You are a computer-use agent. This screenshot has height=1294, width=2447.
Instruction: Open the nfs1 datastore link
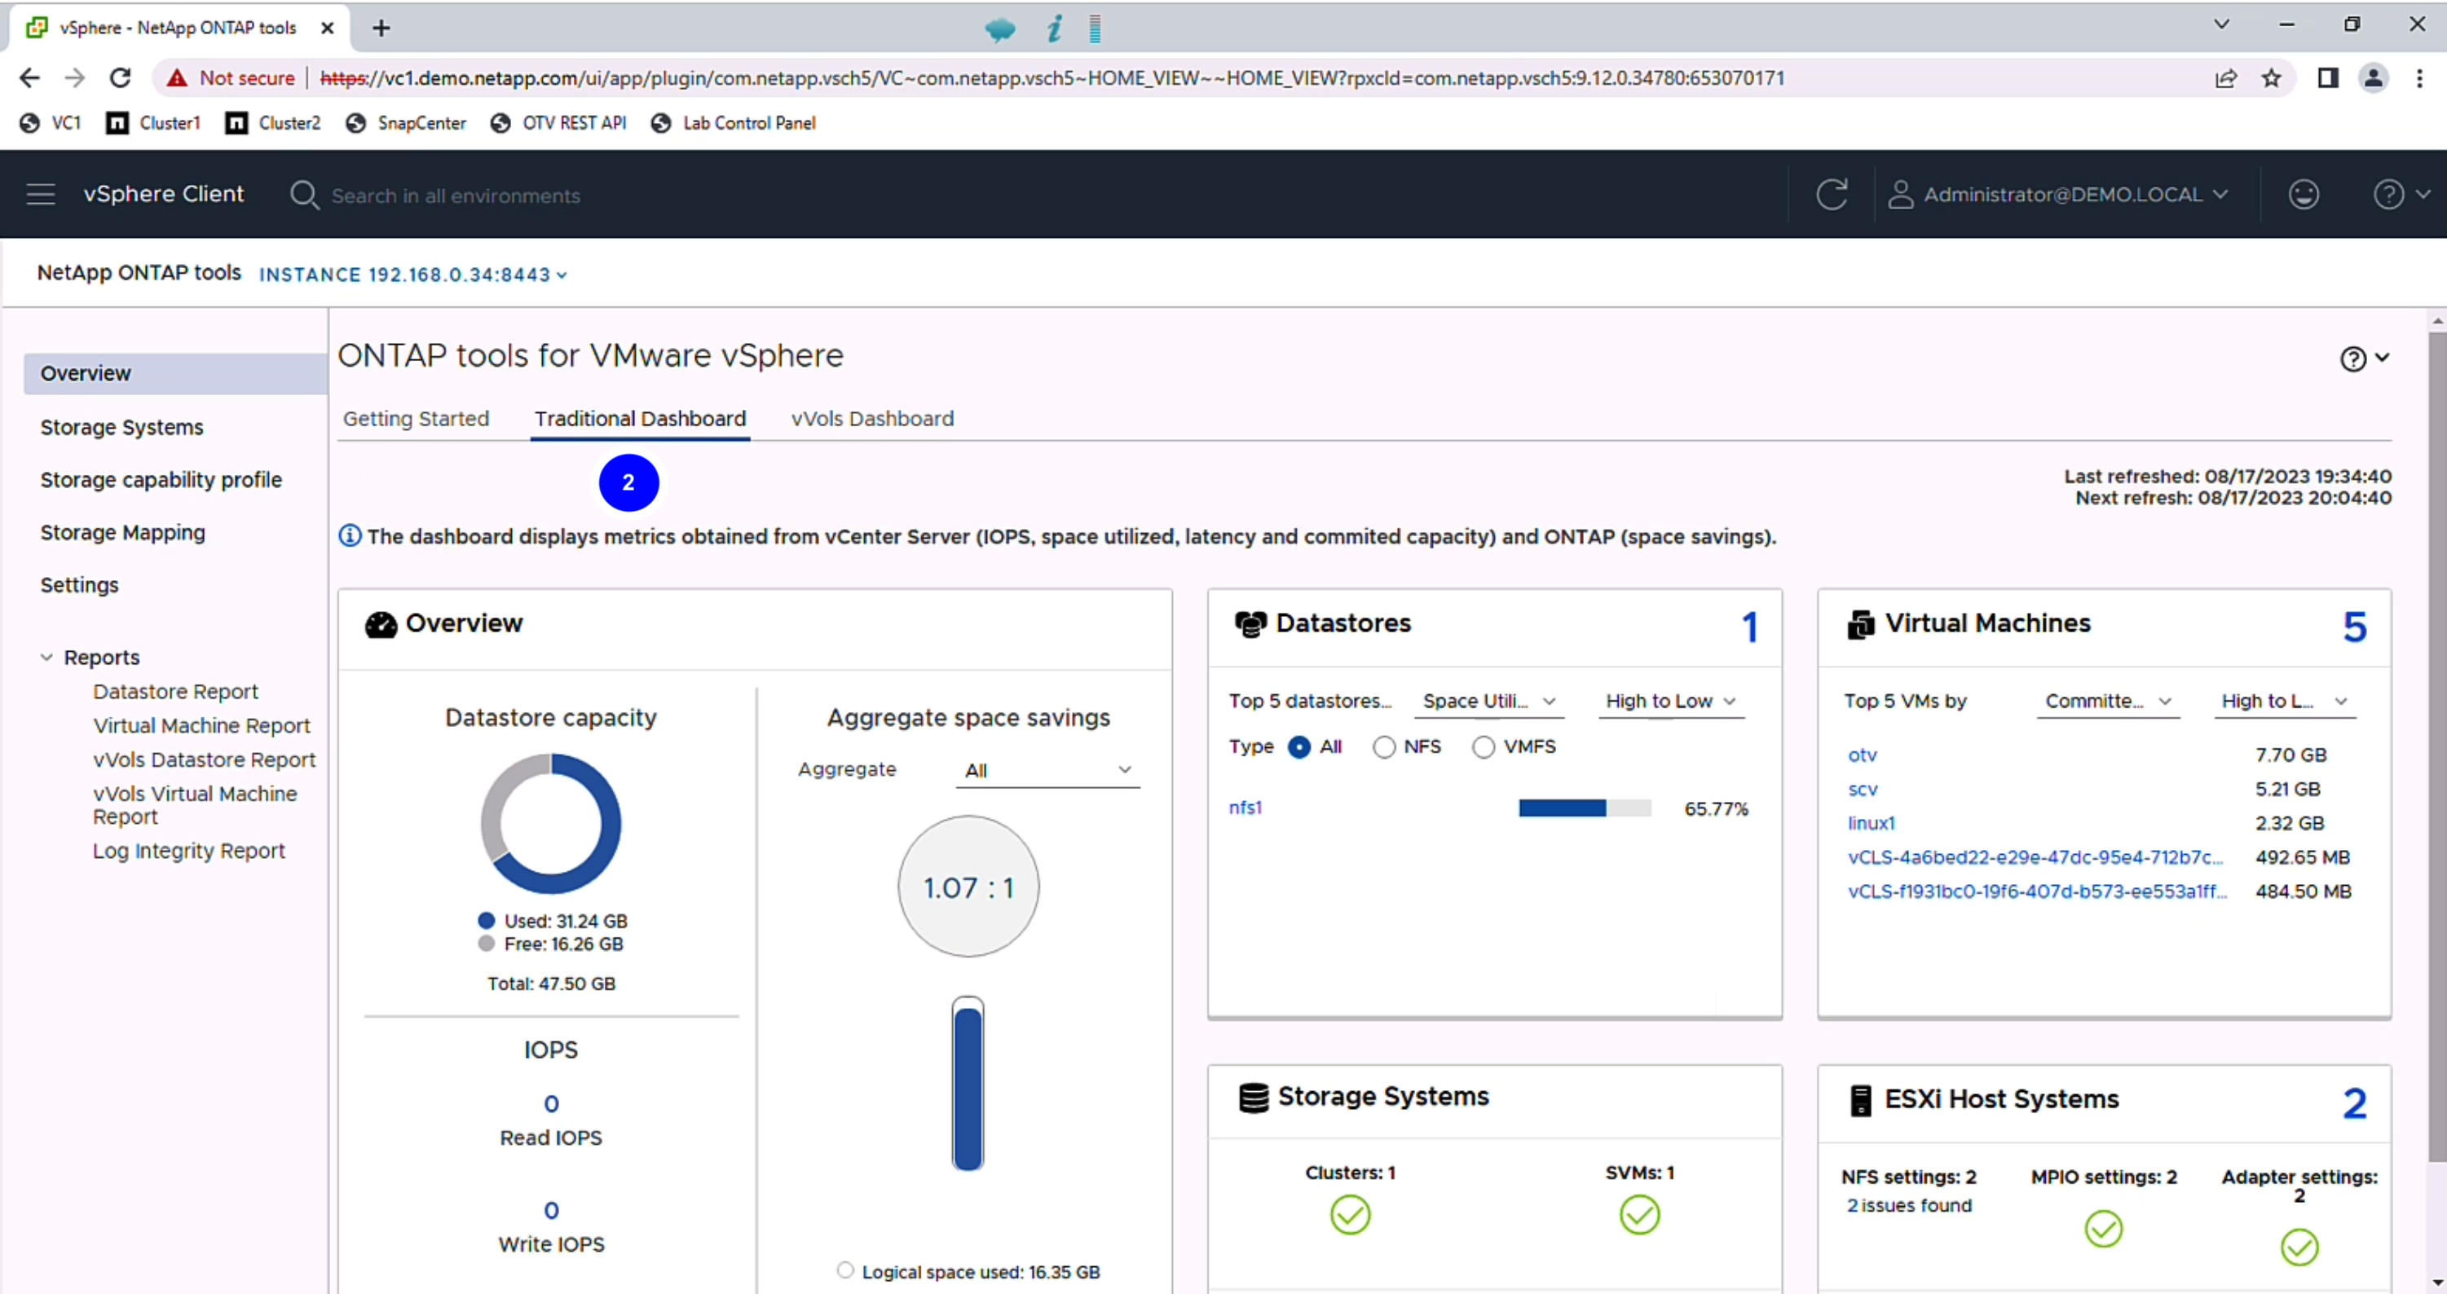pyautogui.click(x=1245, y=808)
